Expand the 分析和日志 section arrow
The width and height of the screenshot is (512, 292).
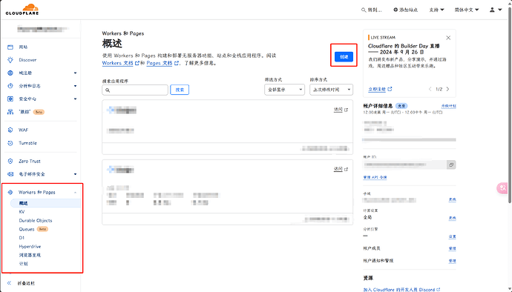coord(75,86)
